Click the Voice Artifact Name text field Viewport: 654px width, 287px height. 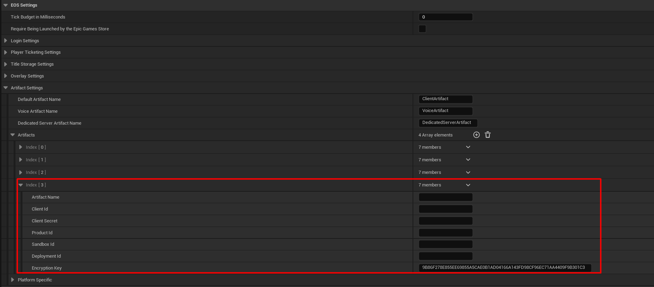[445, 111]
